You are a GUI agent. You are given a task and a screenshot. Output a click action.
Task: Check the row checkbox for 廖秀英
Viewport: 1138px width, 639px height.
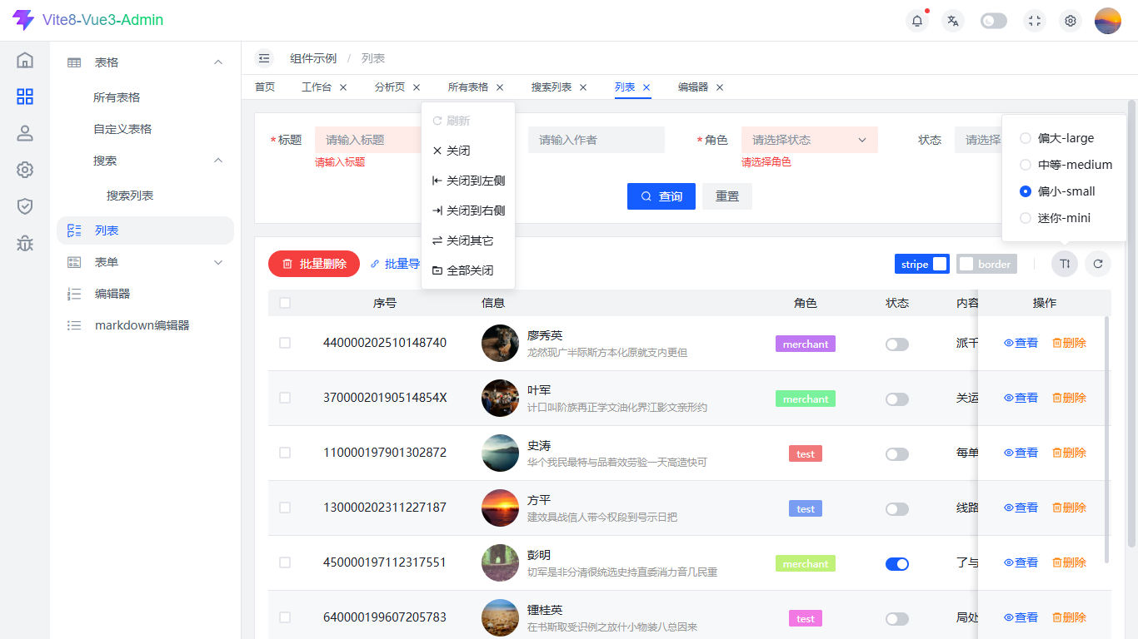pyautogui.click(x=285, y=343)
